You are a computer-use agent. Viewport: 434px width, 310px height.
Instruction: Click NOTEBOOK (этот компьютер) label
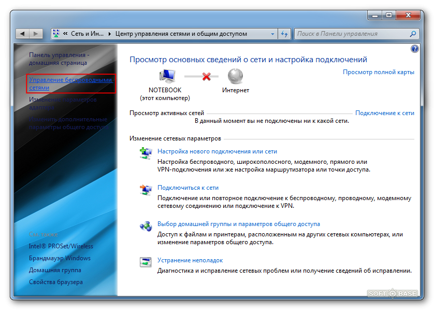[165, 94]
